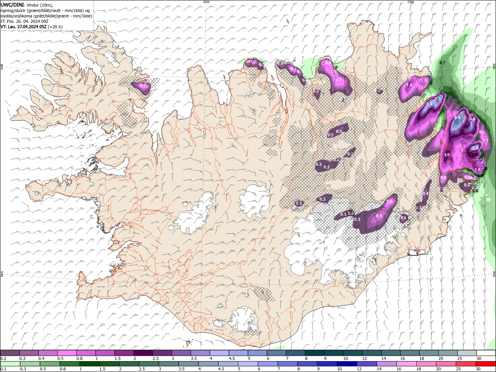The image size is (496, 372).
Task: Click the hot pink swatch labeled 20 in rain scale
Action: 446,364
